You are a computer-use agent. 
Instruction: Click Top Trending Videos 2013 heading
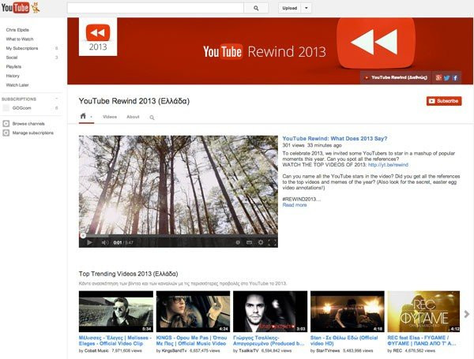(x=129, y=274)
